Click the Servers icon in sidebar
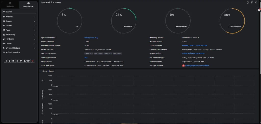 (x=4, y=26)
